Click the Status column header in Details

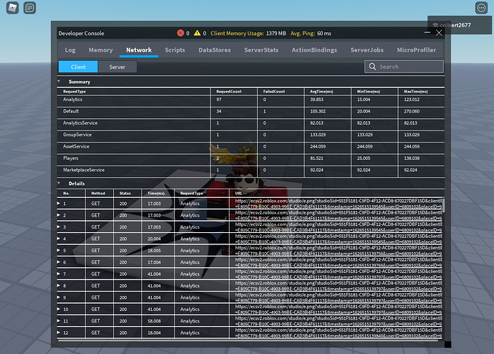(125, 193)
